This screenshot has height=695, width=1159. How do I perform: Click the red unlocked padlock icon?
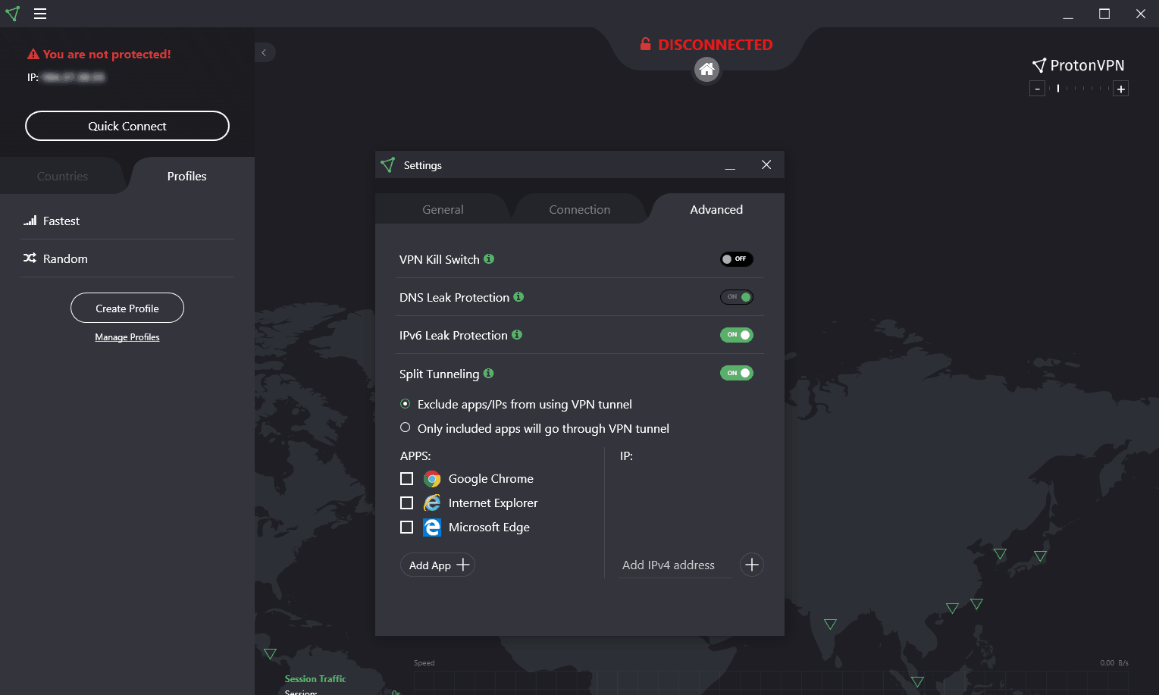645,44
